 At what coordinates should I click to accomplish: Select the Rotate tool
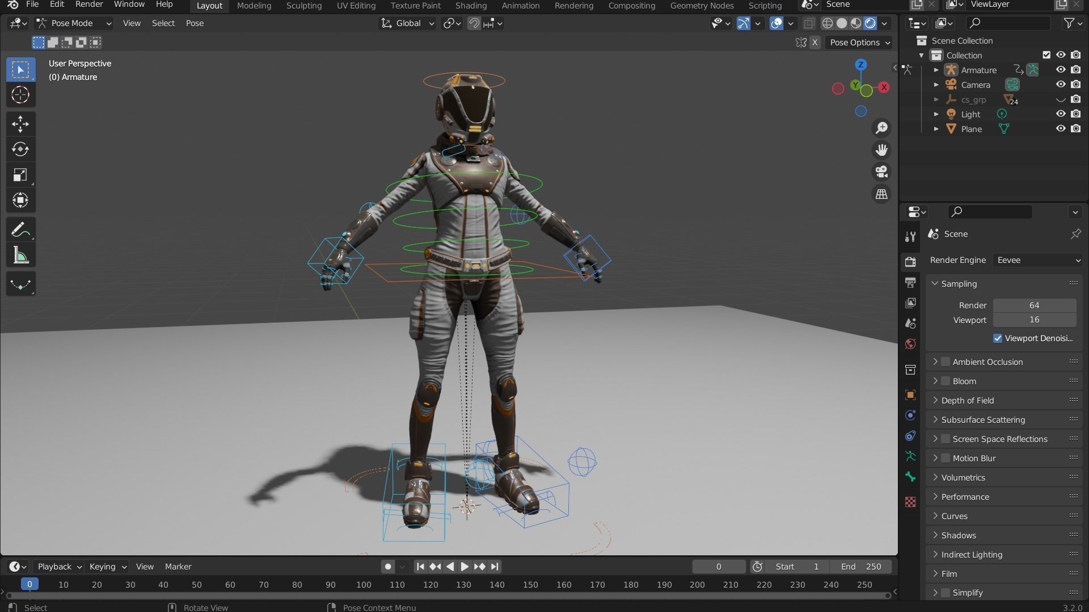click(x=20, y=149)
